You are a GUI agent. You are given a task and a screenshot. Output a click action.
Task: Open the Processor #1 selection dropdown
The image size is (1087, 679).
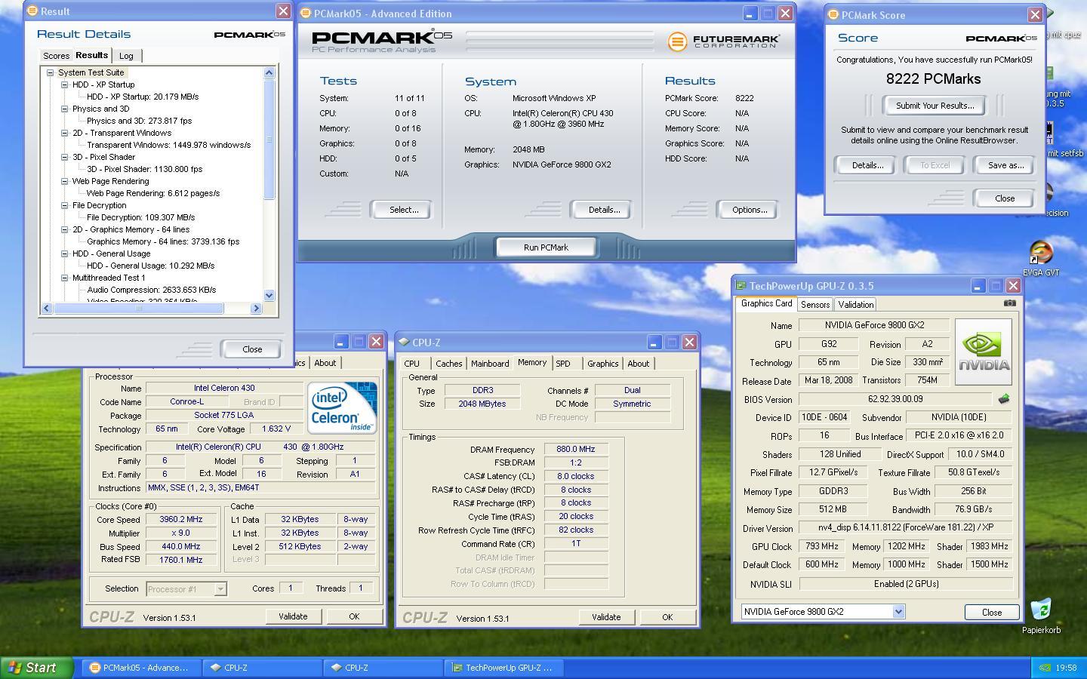tap(220, 589)
